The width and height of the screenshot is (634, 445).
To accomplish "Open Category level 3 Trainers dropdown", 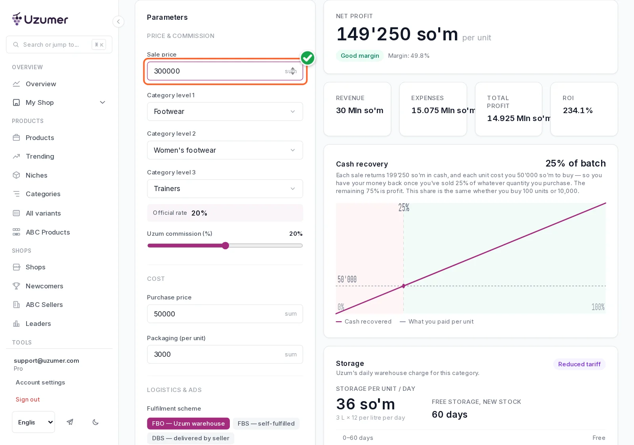I will [225, 189].
